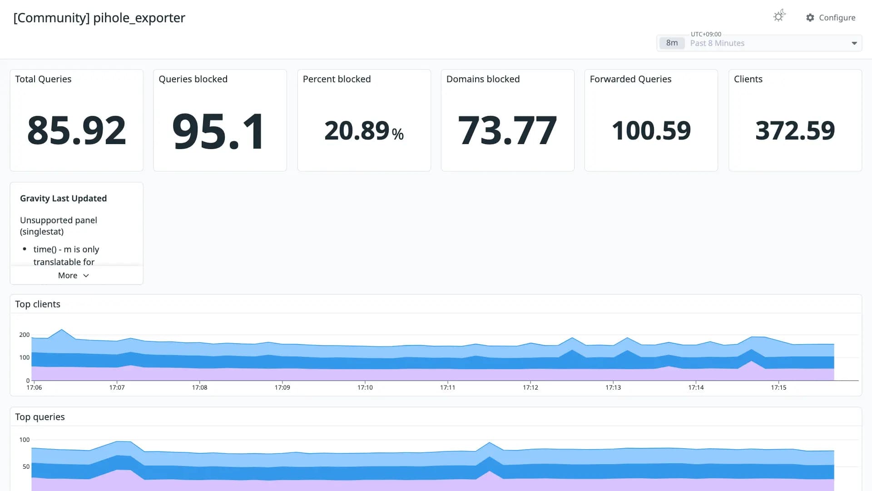This screenshot has width=872, height=491.
Task: Click the UTC+09:00 timezone label
Action: [x=706, y=34]
